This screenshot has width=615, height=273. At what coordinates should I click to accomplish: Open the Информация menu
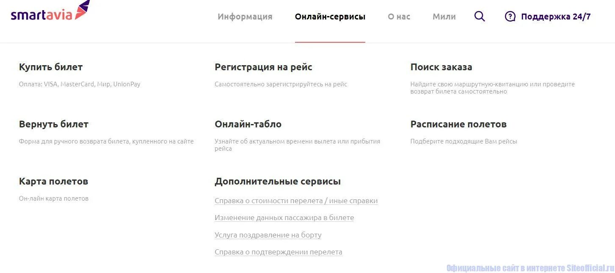pyautogui.click(x=245, y=17)
